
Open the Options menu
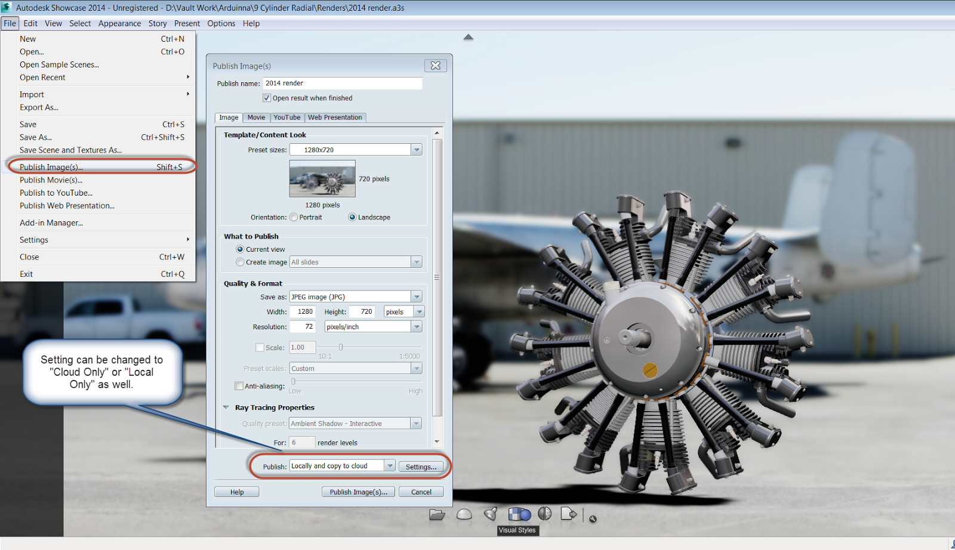pyautogui.click(x=221, y=23)
